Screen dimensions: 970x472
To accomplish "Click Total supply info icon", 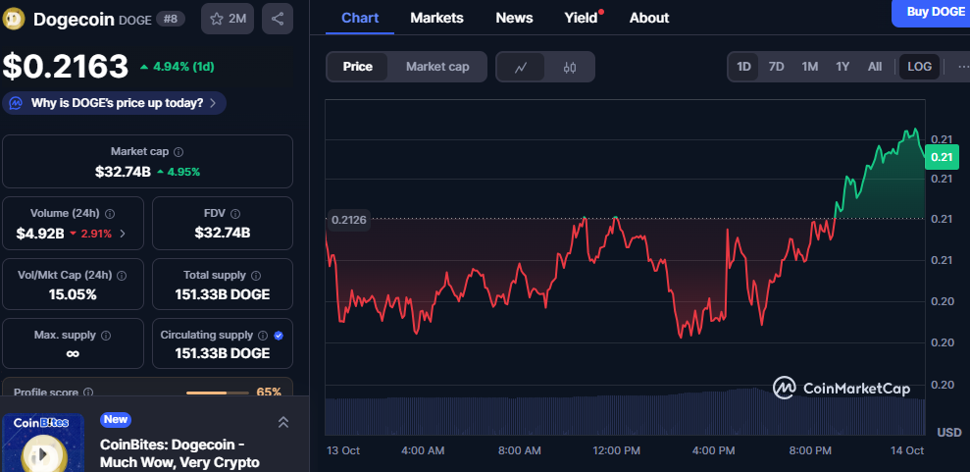I will [256, 276].
